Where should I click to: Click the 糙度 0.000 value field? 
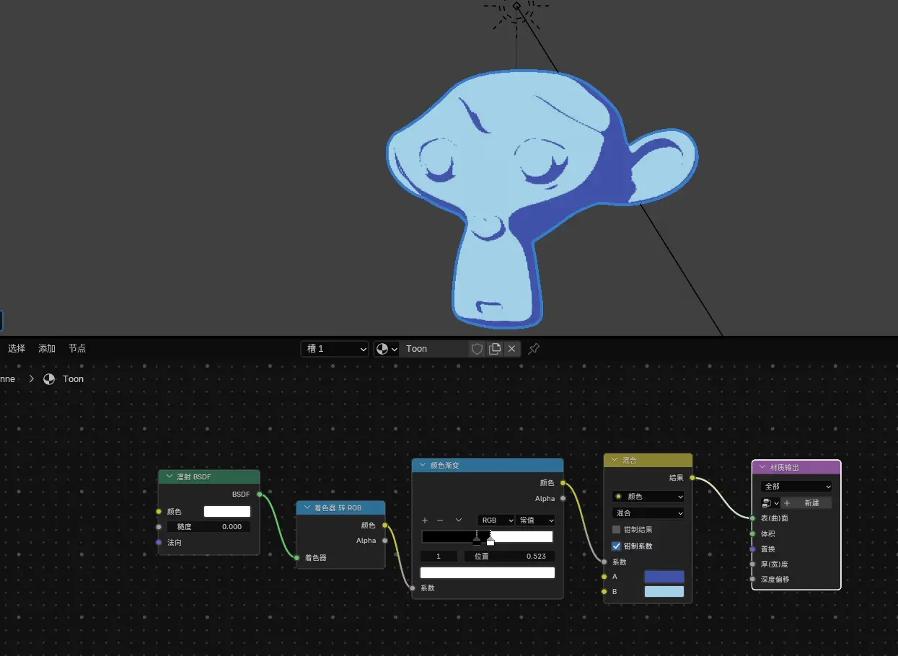coord(208,527)
